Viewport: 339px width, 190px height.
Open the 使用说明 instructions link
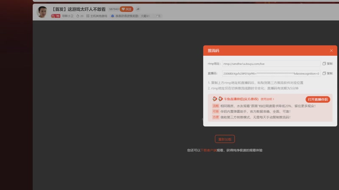[x=267, y=99]
